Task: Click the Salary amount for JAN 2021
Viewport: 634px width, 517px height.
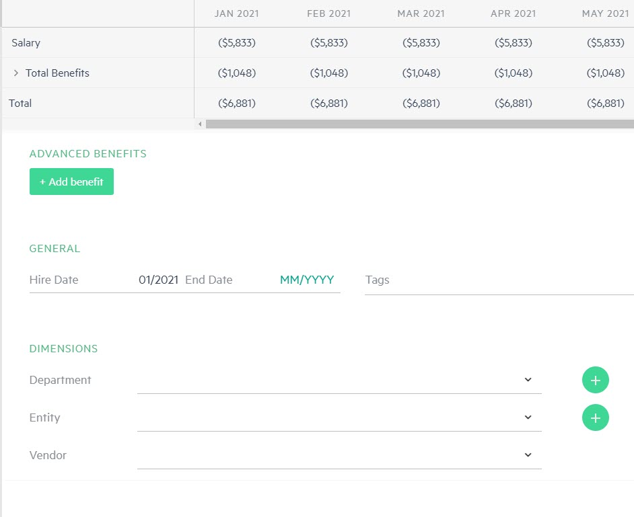Action: click(237, 42)
